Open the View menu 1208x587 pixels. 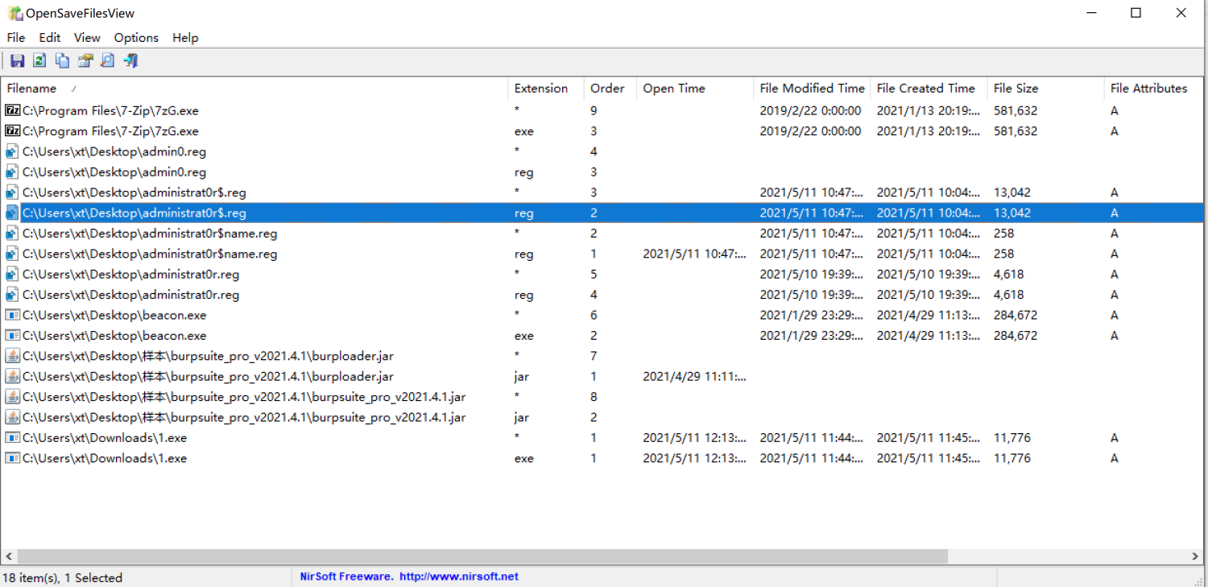(x=87, y=38)
